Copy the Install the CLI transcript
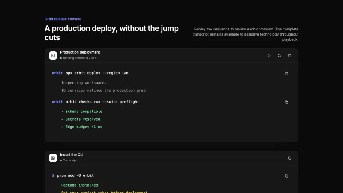This screenshot has height=193, width=343. click(289, 158)
